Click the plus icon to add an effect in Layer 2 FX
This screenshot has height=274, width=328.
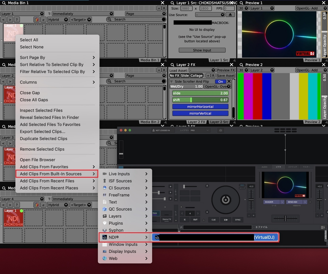pos(208,76)
